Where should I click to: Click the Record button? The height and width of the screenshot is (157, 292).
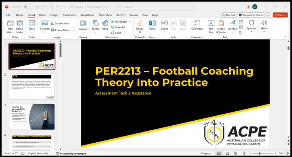(229, 15)
